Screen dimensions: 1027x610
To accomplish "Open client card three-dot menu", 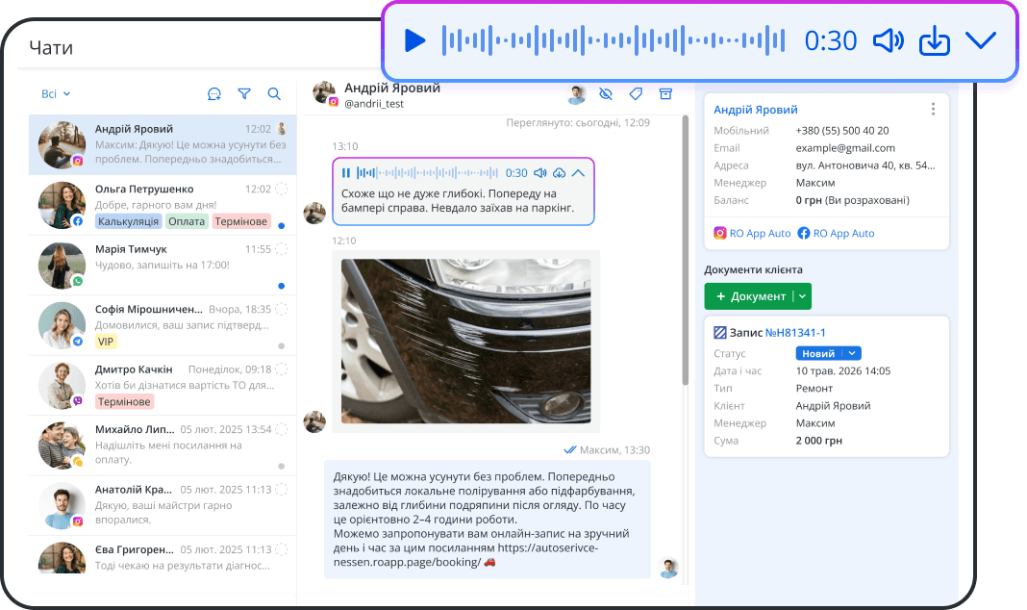I will pyautogui.click(x=934, y=110).
